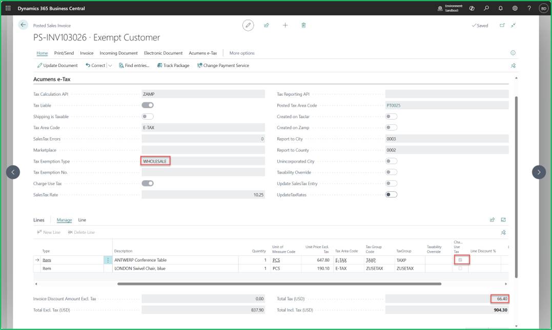This screenshot has height=330, width=552.
Task: Click the delete trash can icon
Action: (303, 25)
